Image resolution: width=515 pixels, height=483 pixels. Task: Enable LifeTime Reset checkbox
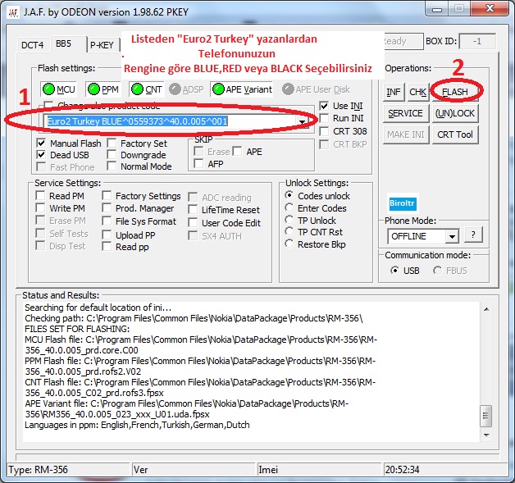click(193, 210)
